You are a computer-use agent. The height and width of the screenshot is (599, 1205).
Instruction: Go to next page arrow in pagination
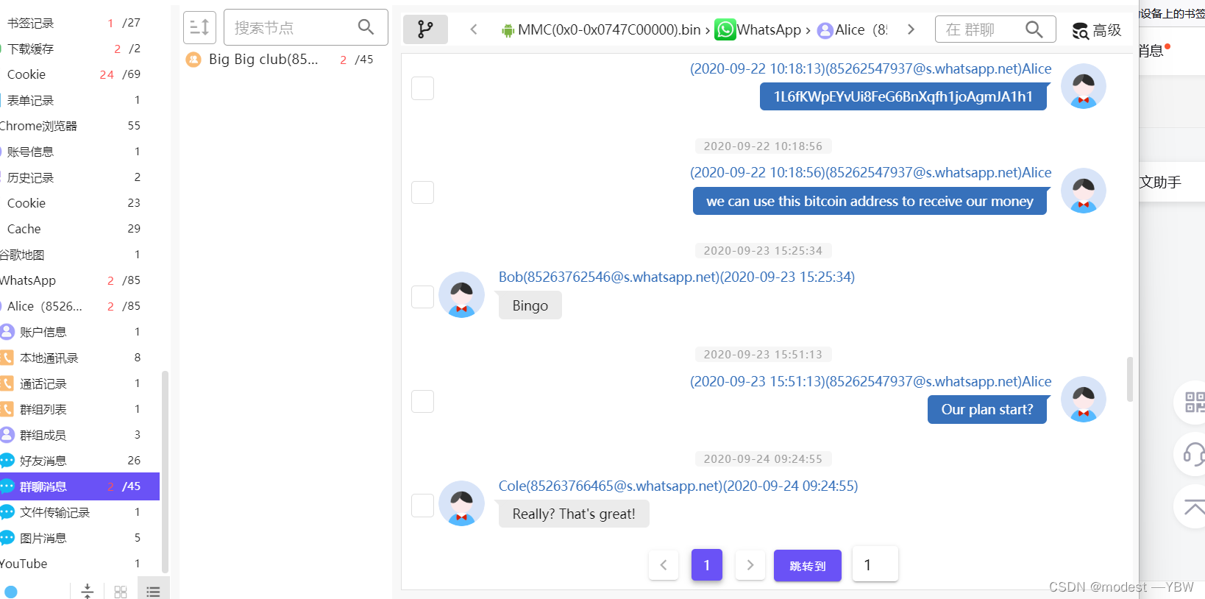click(750, 565)
